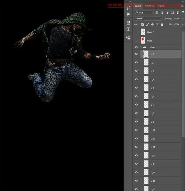Collapse the Layers panel double-arrow
185x191 pixels.
[x=183, y=2]
